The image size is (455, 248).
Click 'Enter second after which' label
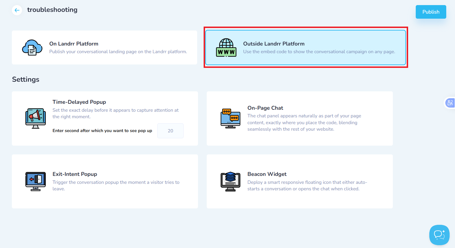coord(102,131)
